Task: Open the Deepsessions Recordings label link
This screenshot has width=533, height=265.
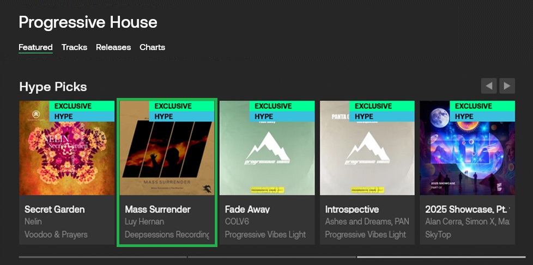Action: [x=167, y=235]
